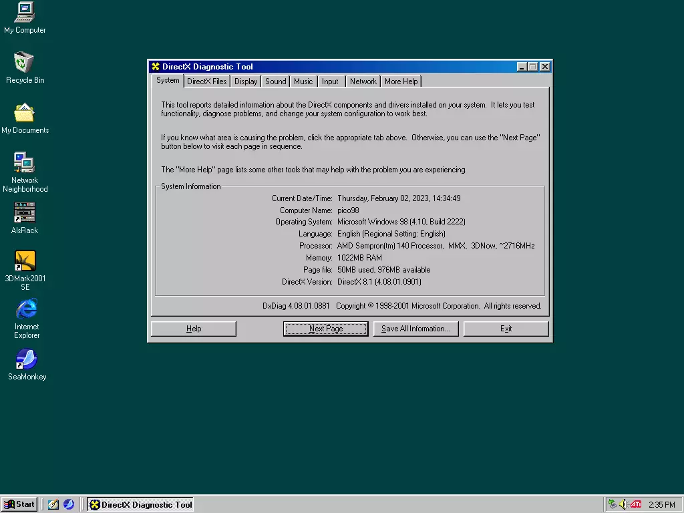Click the DirectX 8.1 version value
The width and height of the screenshot is (684, 513).
tap(379, 282)
